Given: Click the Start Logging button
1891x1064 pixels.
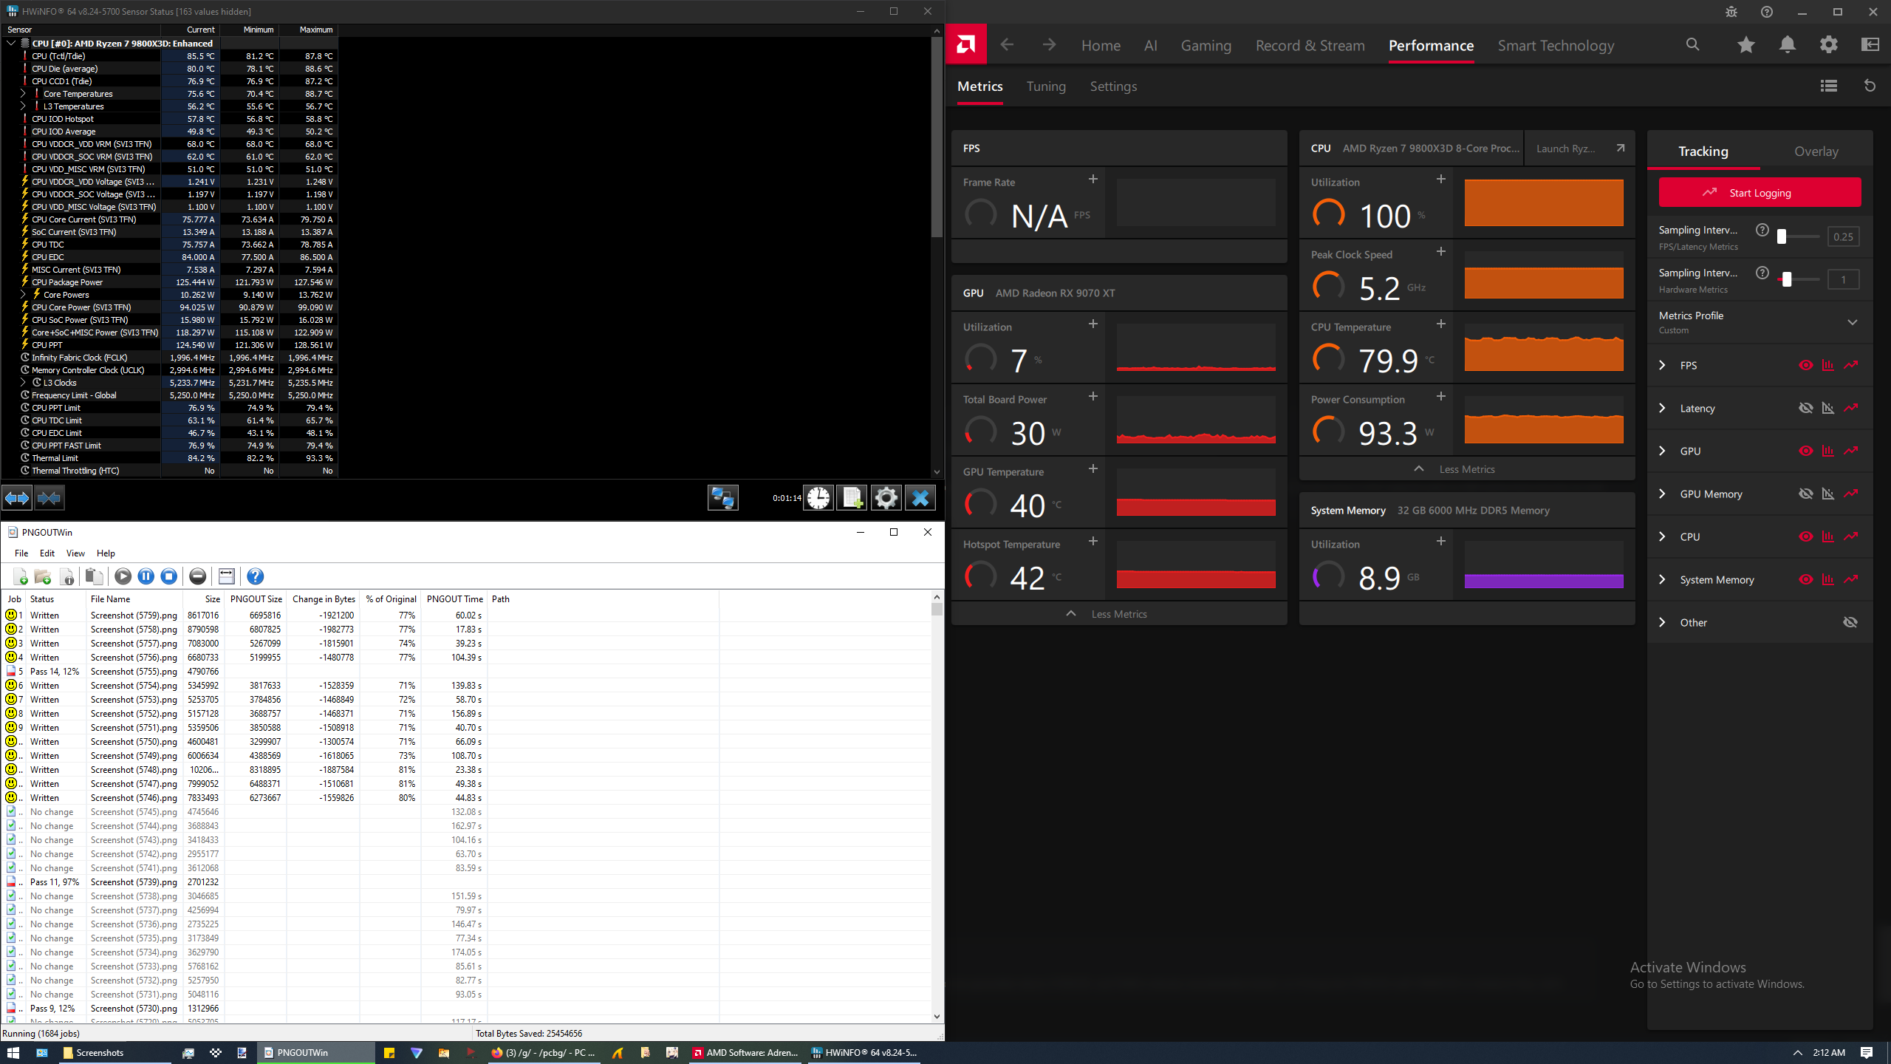Looking at the screenshot, I should (1760, 193).
